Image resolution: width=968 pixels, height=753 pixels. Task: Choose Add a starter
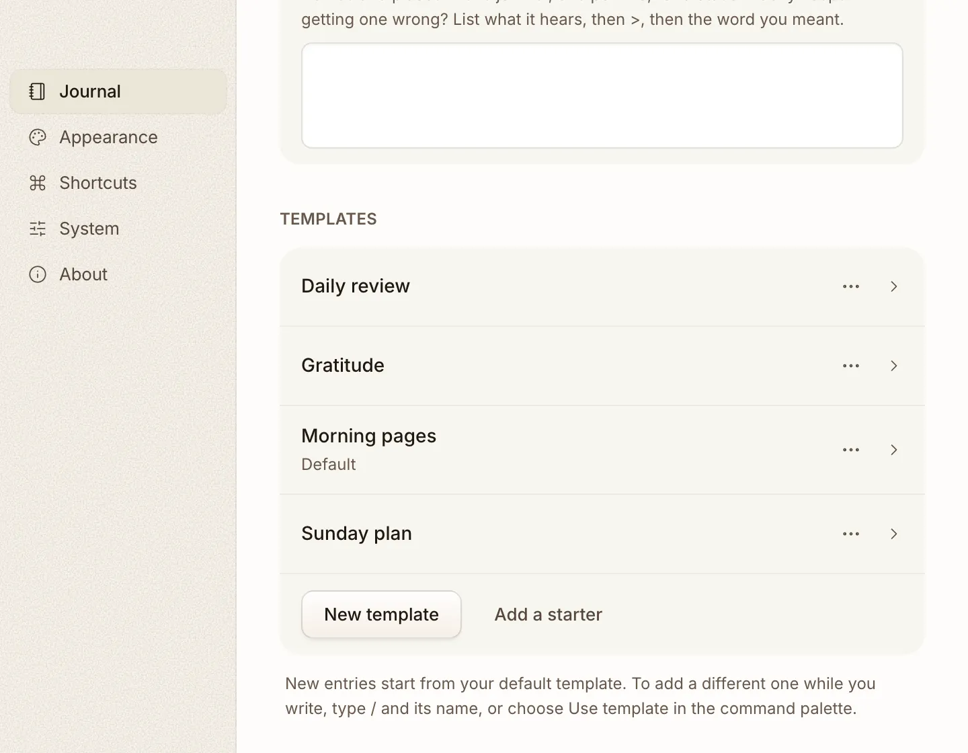(x=549, y=615)
